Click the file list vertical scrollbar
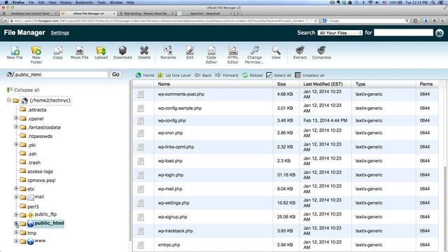This screenshot has width=448, height=252. (445, 209)
